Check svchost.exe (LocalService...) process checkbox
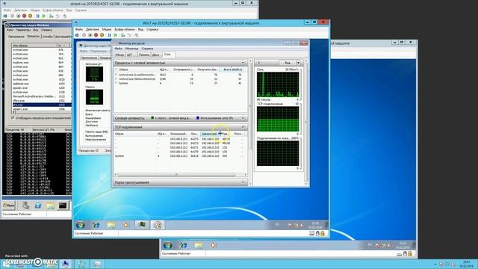This screenshot has height=269, width=478. point(117,75)
